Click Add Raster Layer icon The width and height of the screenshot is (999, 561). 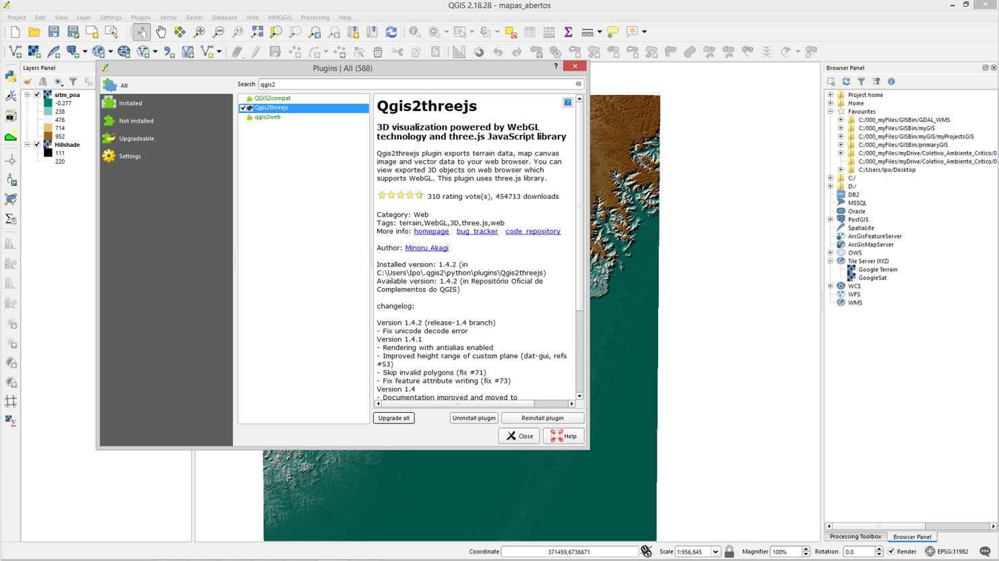tap(34, 52)
